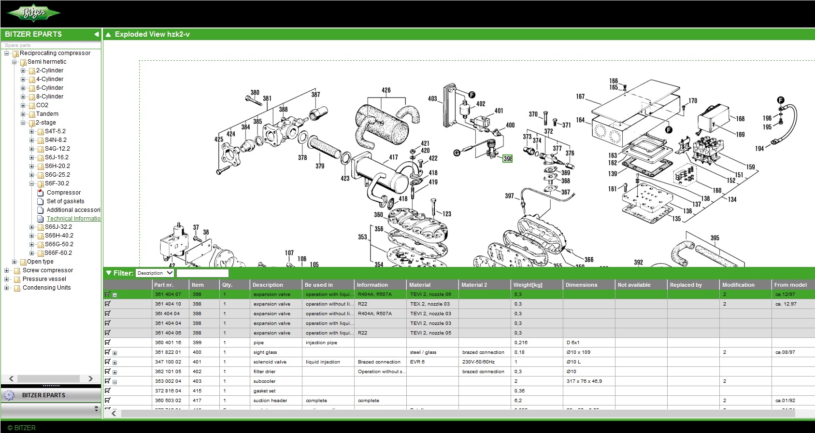The height and width of the screenshot is (433, 815).
Task: Select the Compressor tree item
Action: (64, 193)
